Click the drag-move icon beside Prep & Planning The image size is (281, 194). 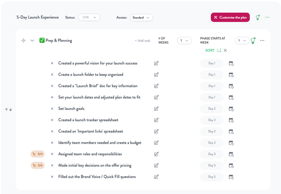24,40
